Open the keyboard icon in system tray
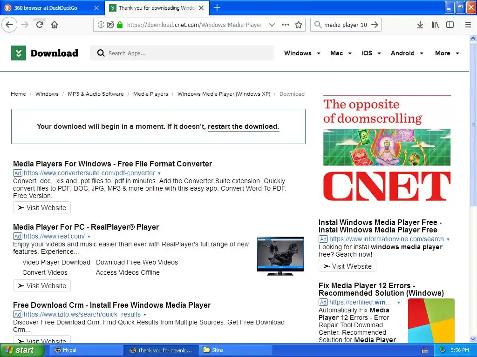Image resolution: width=477 pixels, height=357 pixels. (x=425, y=350)
